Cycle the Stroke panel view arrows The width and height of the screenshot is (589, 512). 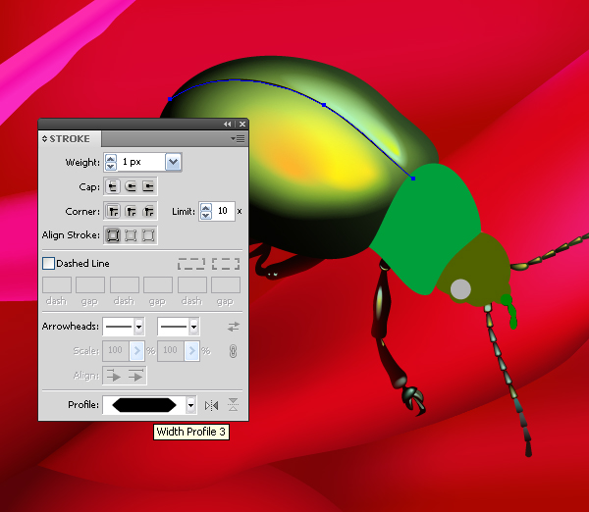tap(45, 139)
